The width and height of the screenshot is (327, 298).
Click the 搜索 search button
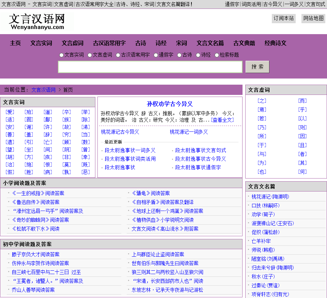coord(258,67)
